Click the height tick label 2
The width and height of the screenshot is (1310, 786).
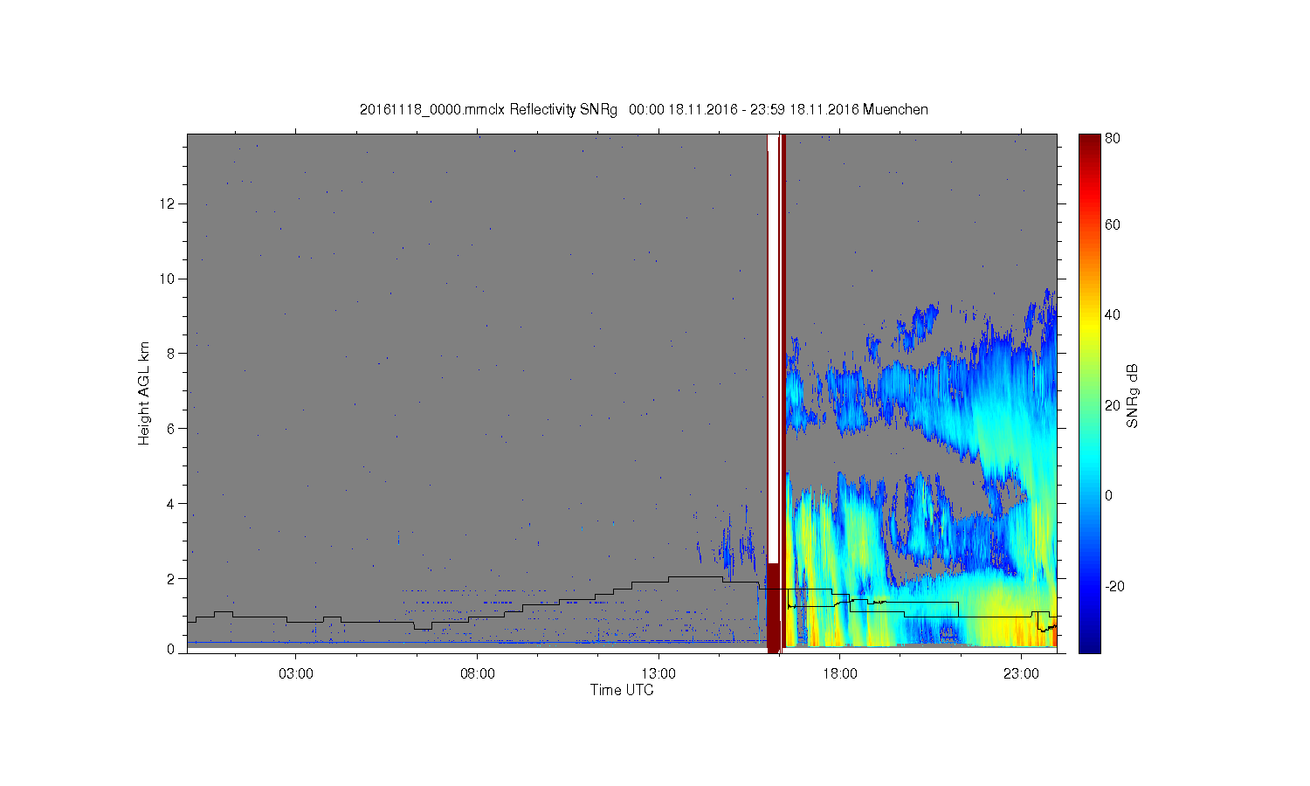tap(171, 579)
